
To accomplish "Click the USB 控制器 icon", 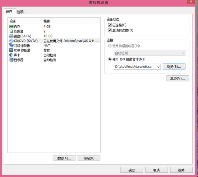I will click(11, 50).
